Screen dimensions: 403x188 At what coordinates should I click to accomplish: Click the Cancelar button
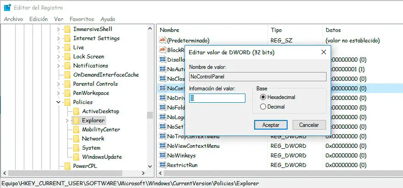309,125
